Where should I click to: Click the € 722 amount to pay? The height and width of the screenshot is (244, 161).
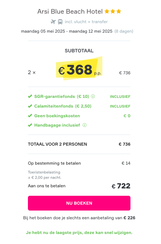click(121, 186)
